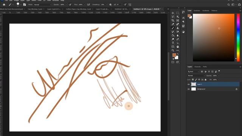The image size is (242, 136).
Task: Click the foreground color swatch in toolbar
Action: coord(174,55)
